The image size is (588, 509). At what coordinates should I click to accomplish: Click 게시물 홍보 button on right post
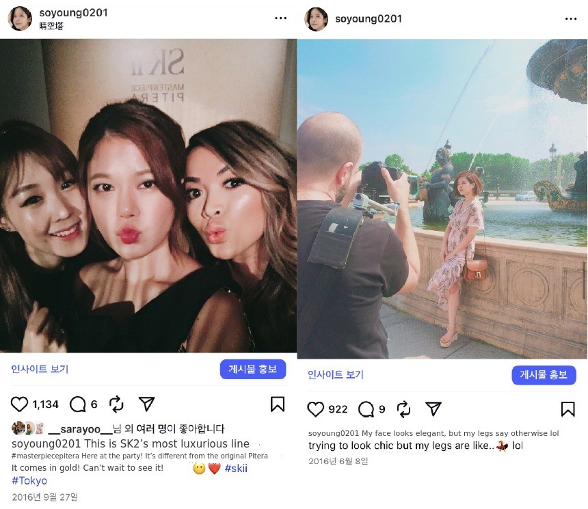point(544,375)
